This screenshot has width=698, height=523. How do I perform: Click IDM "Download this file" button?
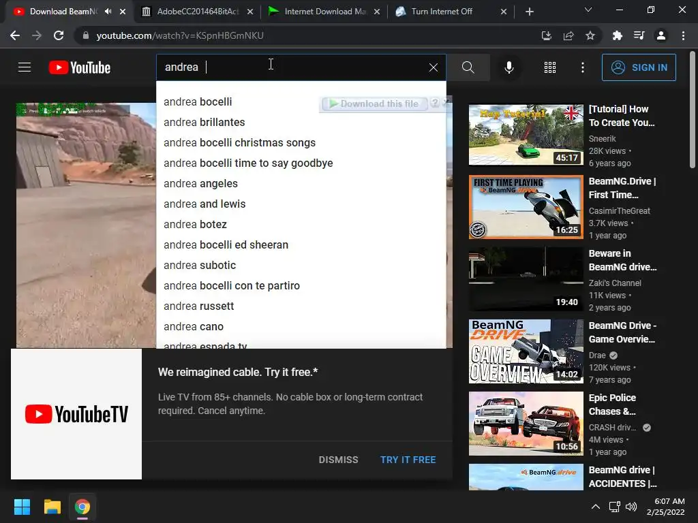(x=374, y=104)
